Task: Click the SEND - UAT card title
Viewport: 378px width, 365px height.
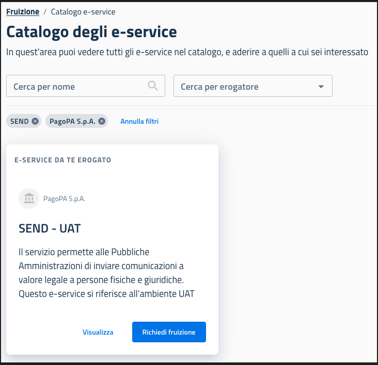Action: tap(50, 228)
